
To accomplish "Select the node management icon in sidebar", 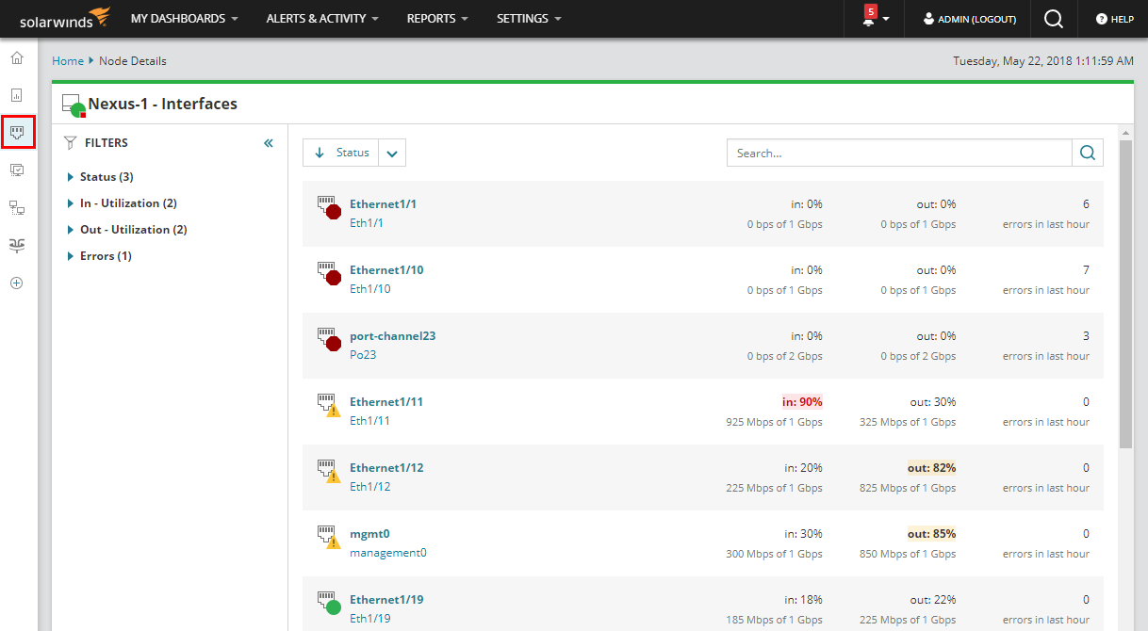I will pyautogui.click(x=16, y=170).
